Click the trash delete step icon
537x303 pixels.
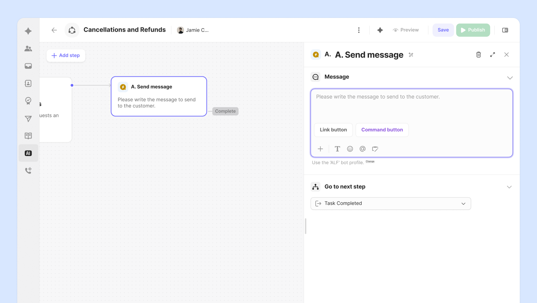pos(478,55)
